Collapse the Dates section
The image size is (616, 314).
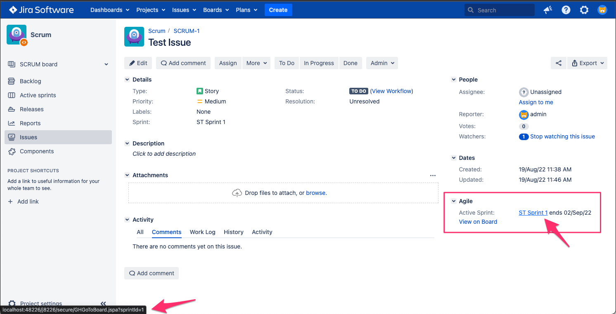coord(454,158)
